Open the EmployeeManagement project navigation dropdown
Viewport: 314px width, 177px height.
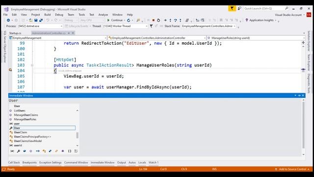pos(58,38)
